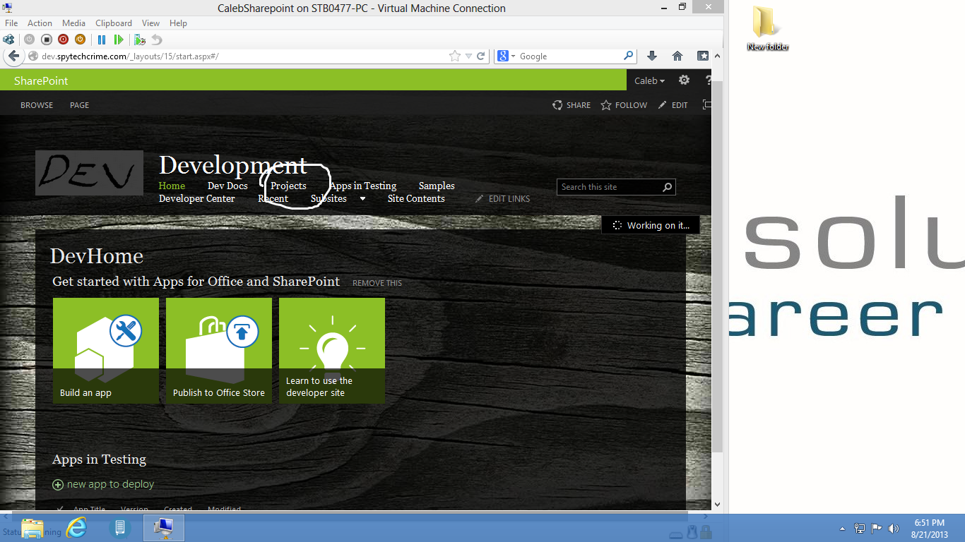Click SHARE in the page actions
Viewport: 965px width, 542px height.
(572, 105)
